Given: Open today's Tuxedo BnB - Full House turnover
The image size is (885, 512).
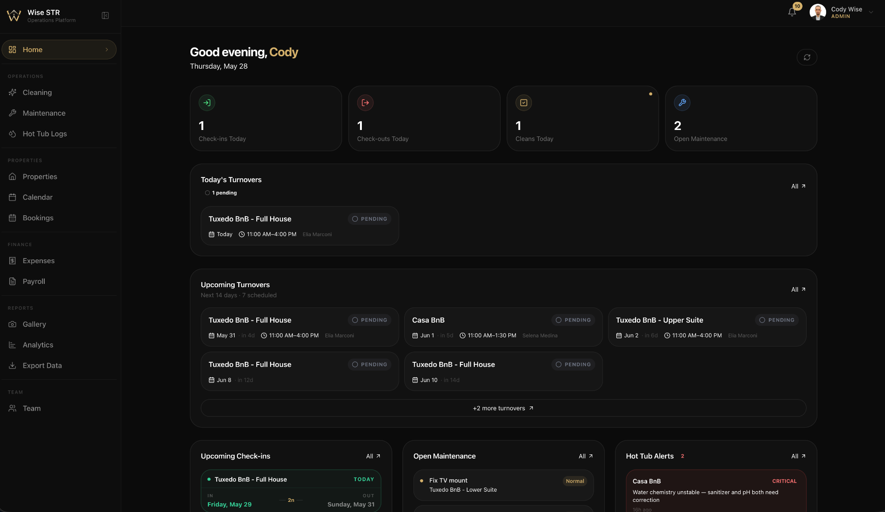Looking at the screenshot, I should [x=300, y=226].
